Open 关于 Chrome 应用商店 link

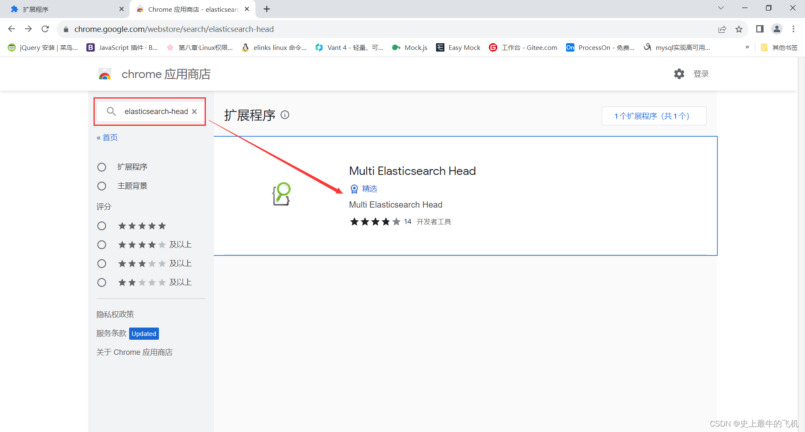tap(134, 352)
